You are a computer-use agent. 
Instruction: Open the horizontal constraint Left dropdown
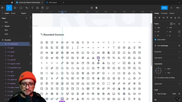pyautogui.click(x=169, y=69)
